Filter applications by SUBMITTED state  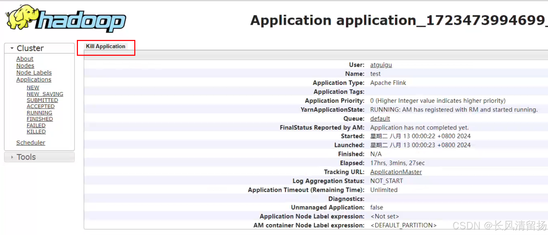click(42, 100)
